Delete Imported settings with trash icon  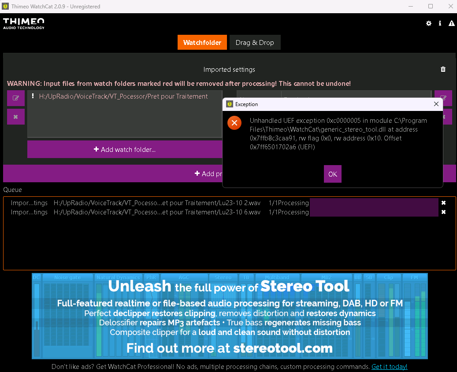[443, 69]
